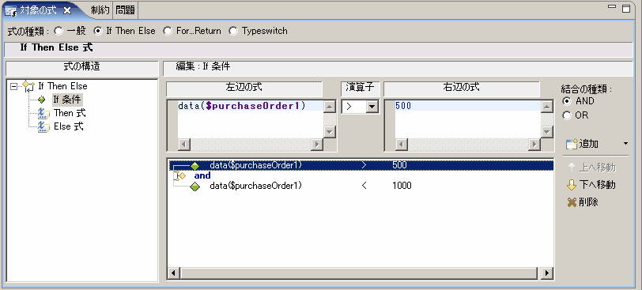This screenshot has height=290, width=642.
Task: Select the 対象の式 tab
Action: (x=38, y=10)
